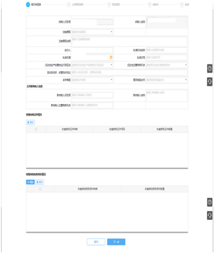This screenshot has height=254, width=215.
Task: Open the 批准日期 calendar picker icon
Action: coord(111,57)
